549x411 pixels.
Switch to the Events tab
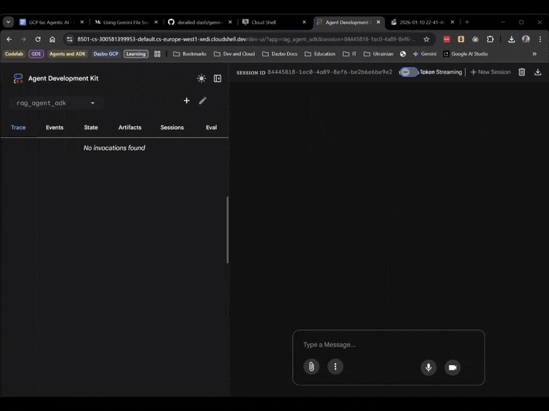click(54, 127)
